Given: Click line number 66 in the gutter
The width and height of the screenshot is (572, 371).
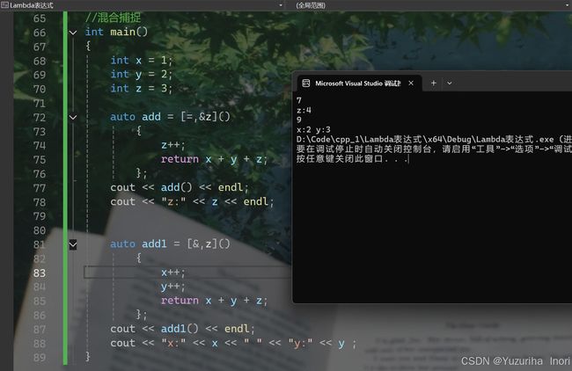Looking at the screenshot, I should coord(40,33).
